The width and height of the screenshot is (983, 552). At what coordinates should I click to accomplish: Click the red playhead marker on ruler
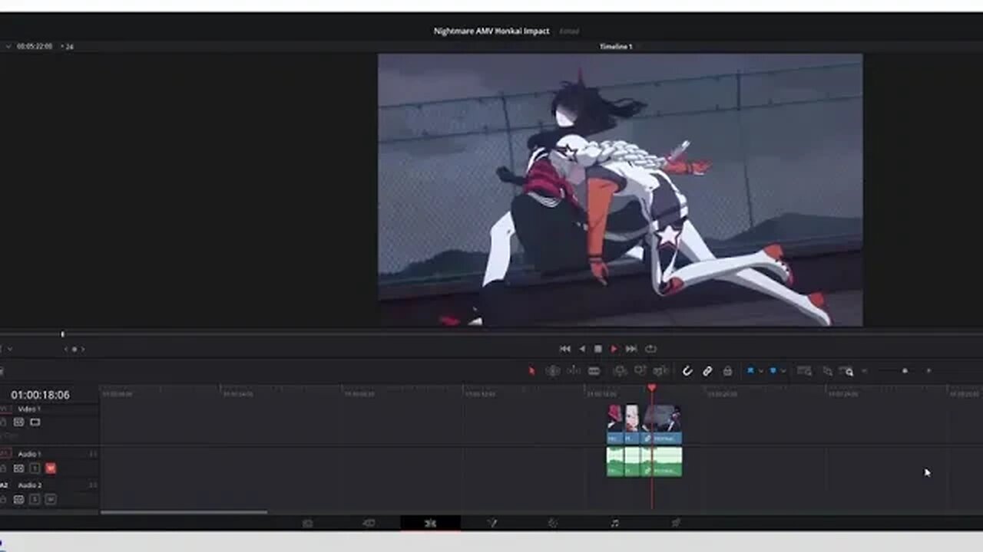pos(652,389)
